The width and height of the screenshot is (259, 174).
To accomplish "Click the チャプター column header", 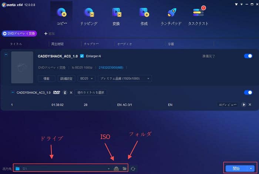I will click(91, 44).
